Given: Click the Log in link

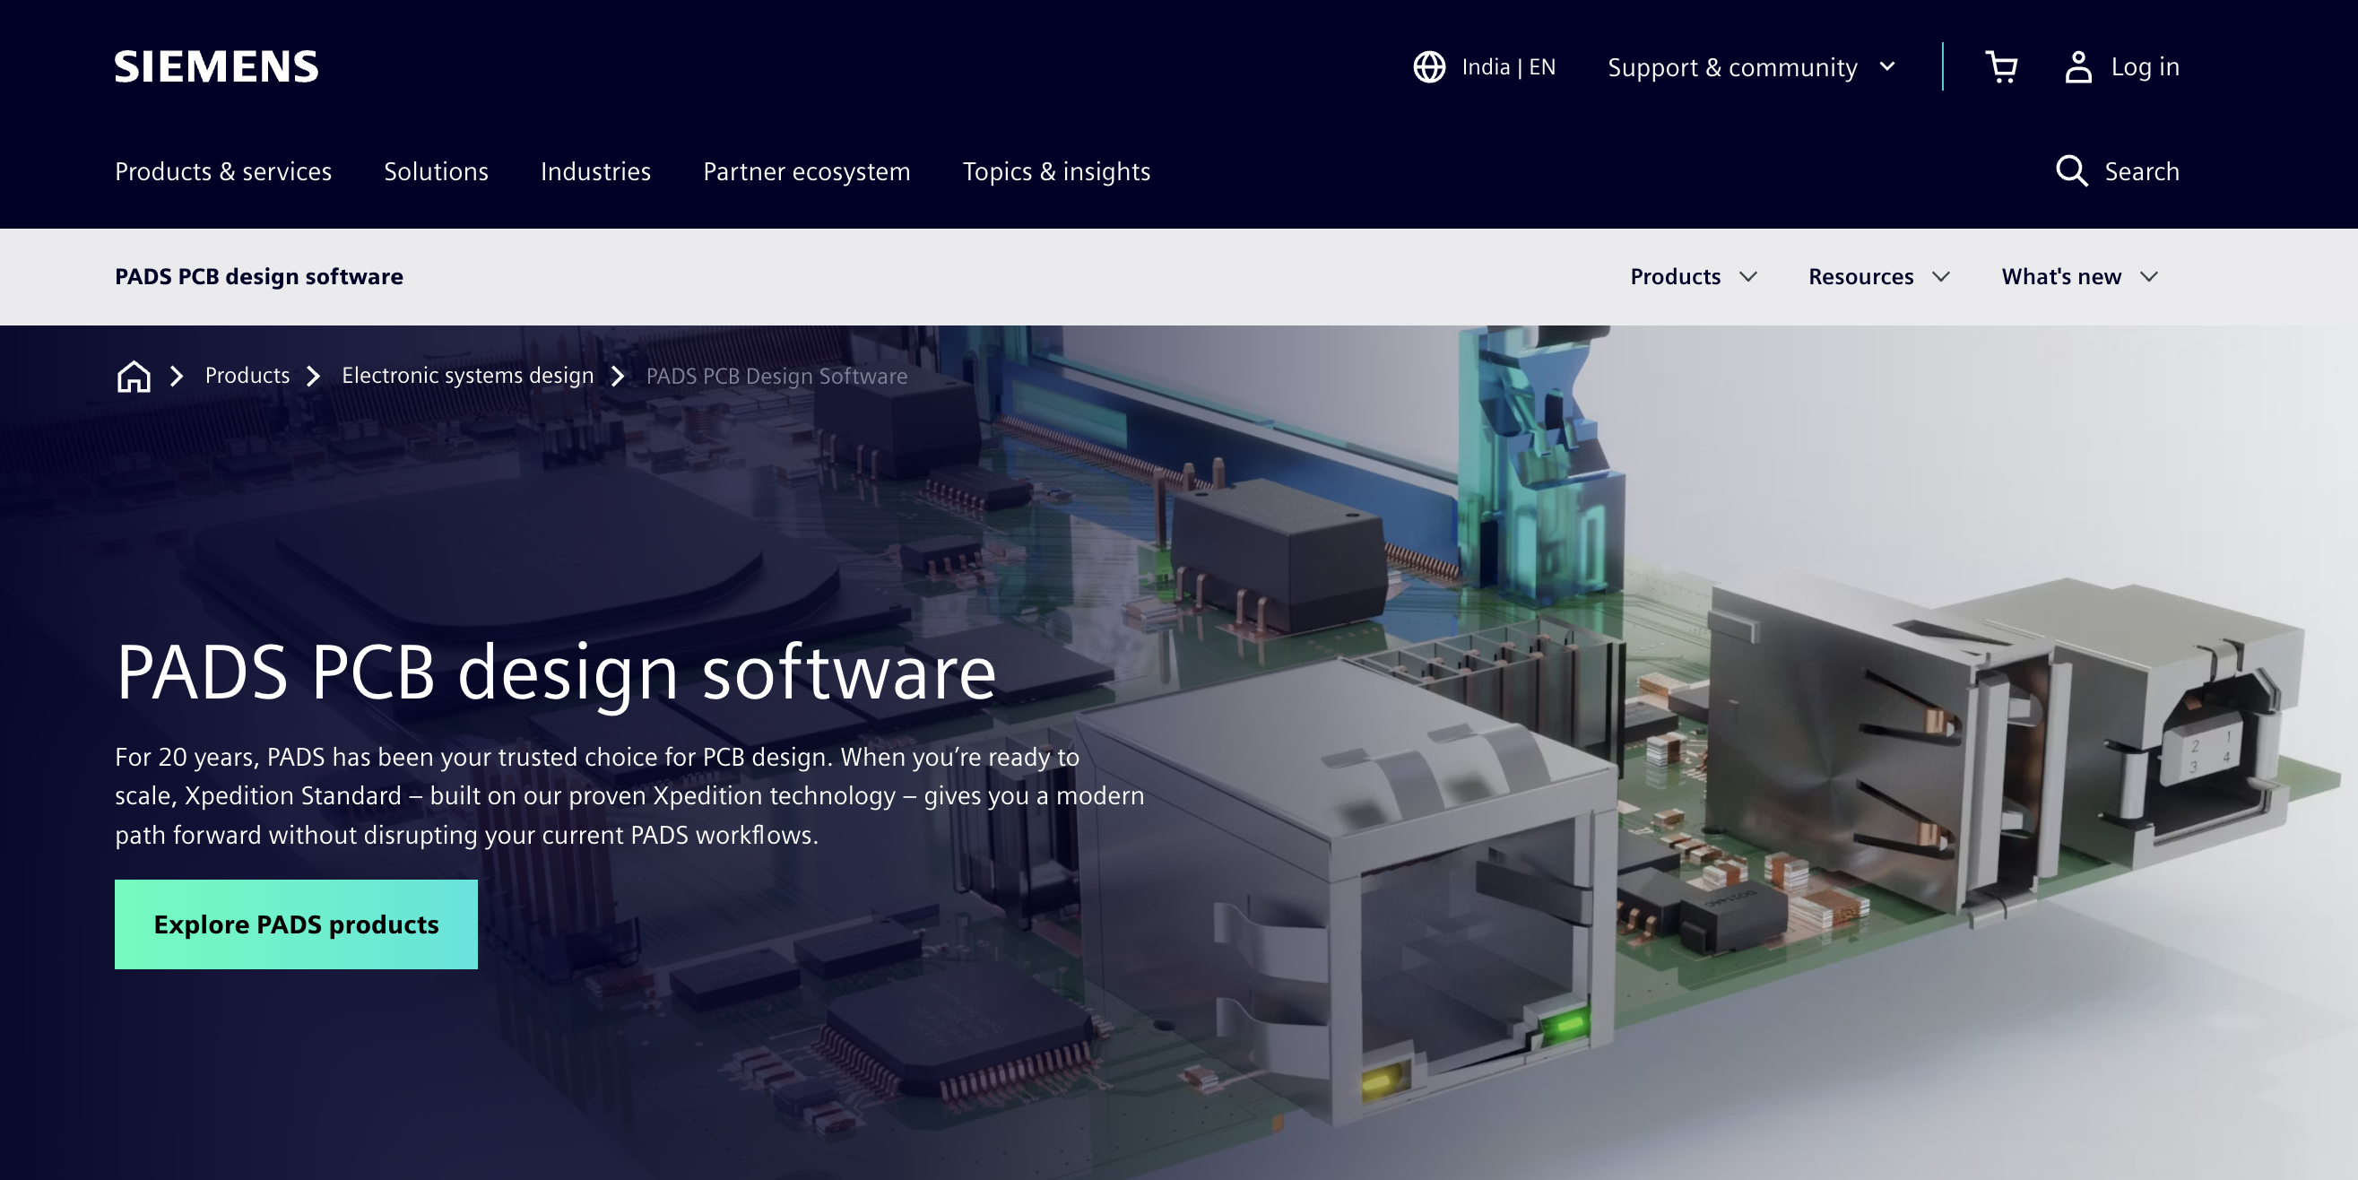Looking at the screenshot, I should pos(2145,67).
